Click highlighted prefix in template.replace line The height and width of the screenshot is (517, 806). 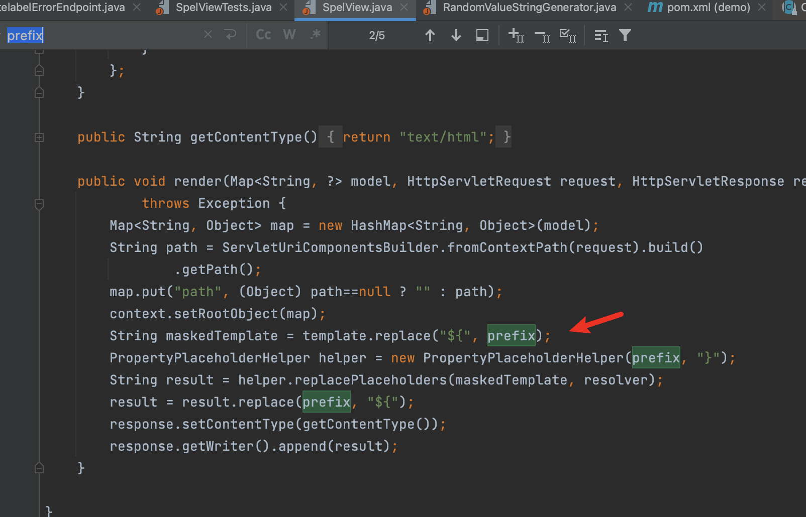[512, 335]
